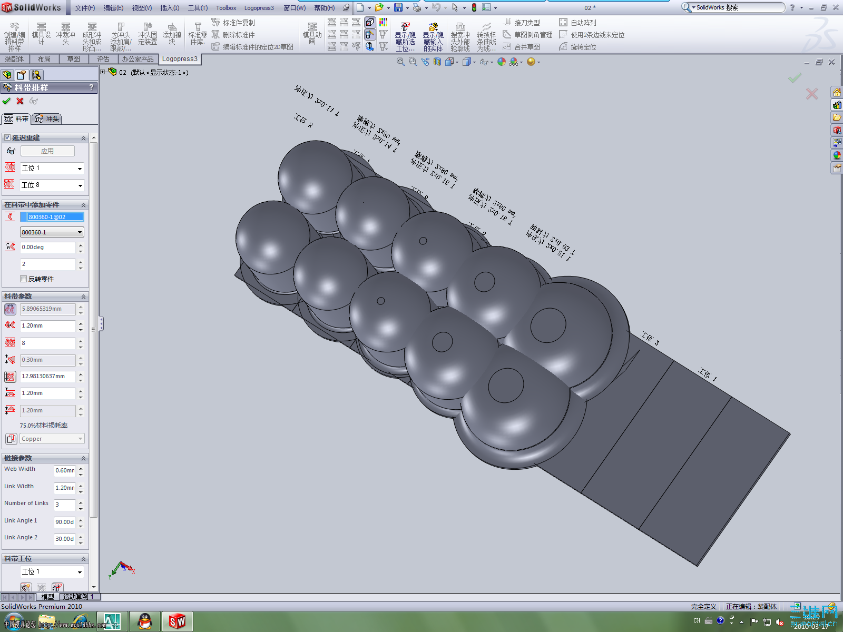The image size is (843, 632).
Task: Click the Number of Links value field
Action: point(65,505)
